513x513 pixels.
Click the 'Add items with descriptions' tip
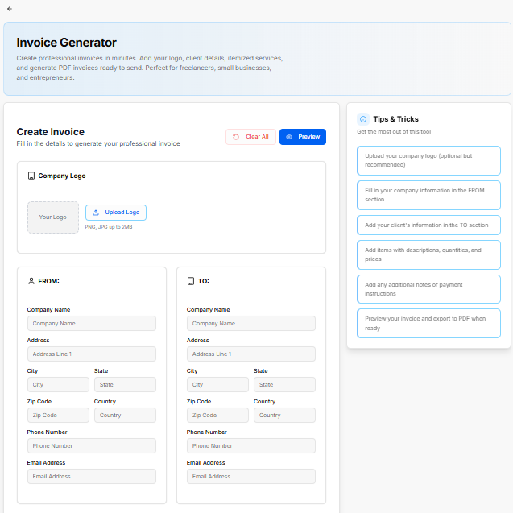point(428,254)
